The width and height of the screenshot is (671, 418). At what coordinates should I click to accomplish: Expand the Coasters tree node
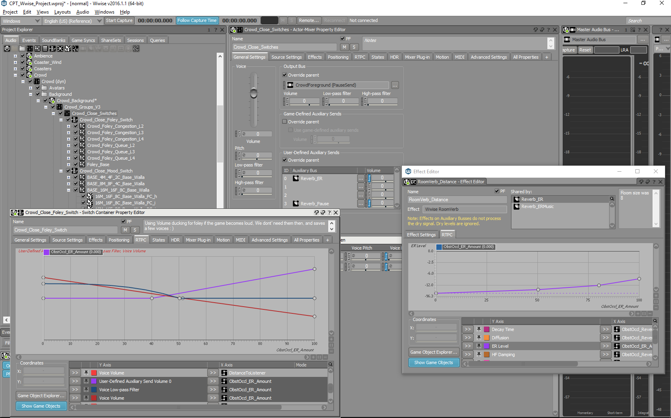click(x=15, y=69)
